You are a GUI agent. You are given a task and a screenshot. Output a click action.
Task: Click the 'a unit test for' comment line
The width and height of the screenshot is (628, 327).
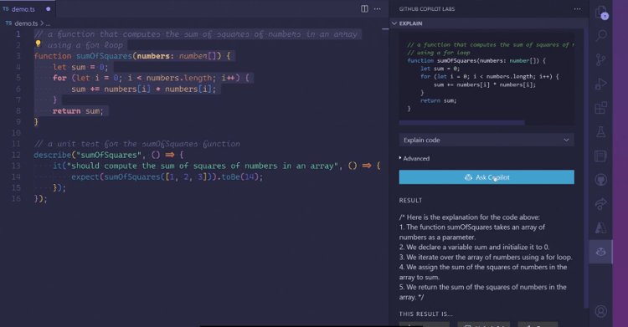[x=137, y=144]
